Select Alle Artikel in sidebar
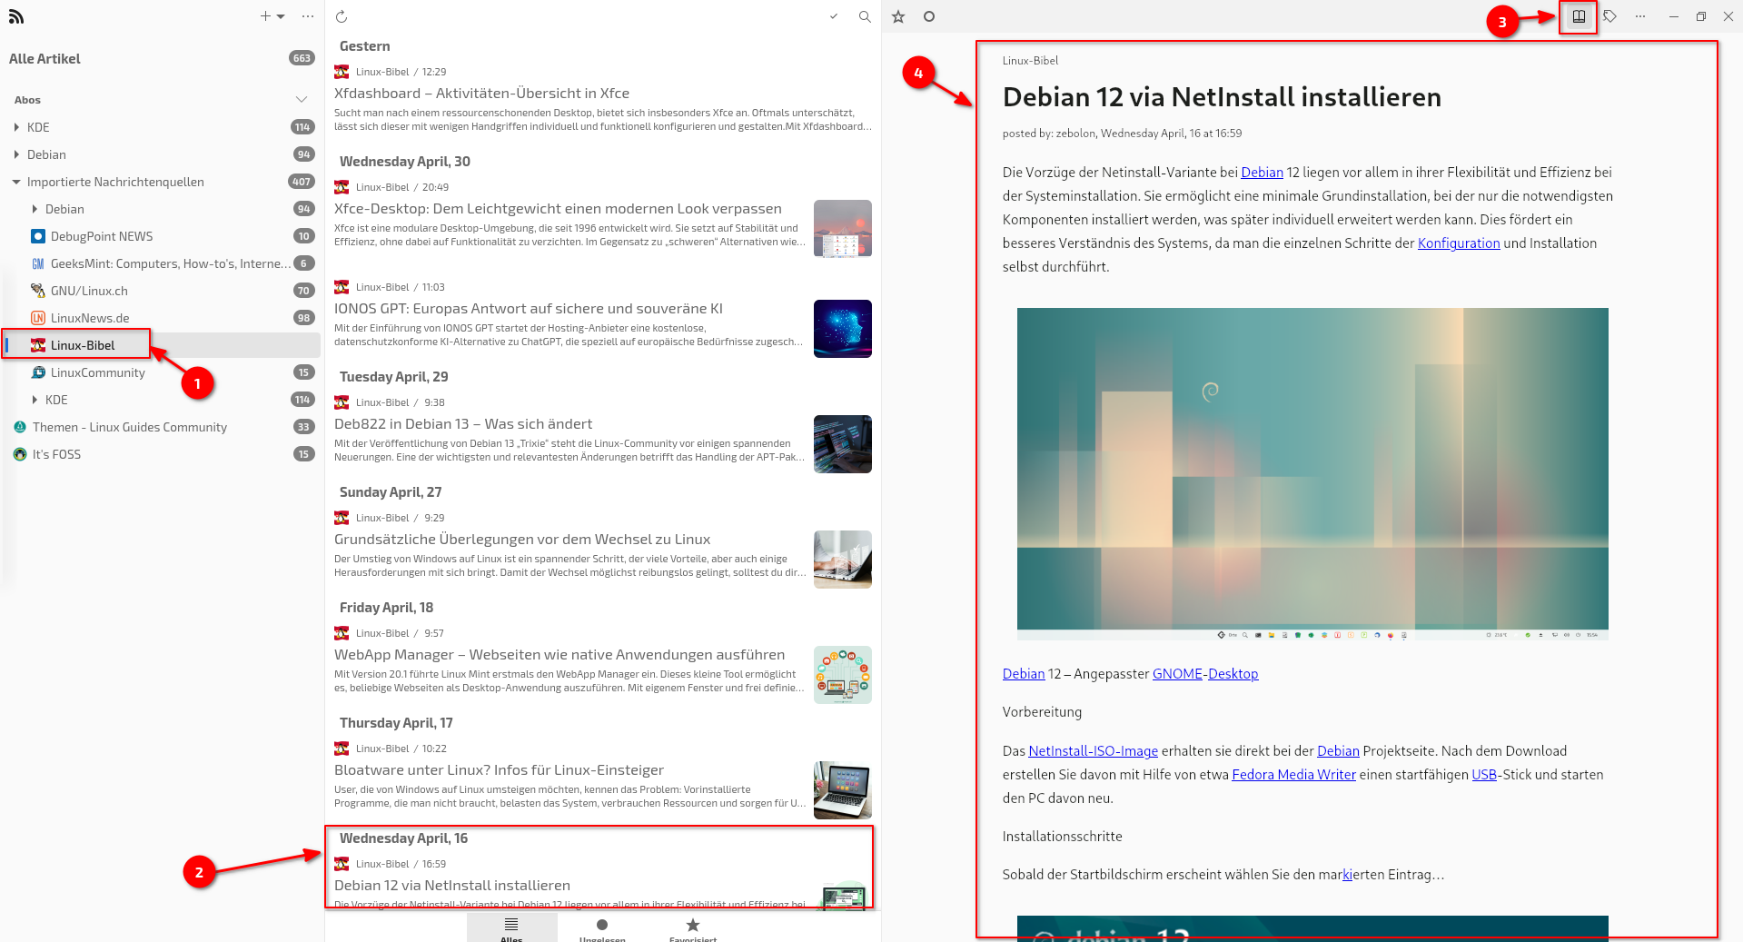Image resolution: width=1743 pixels, height=942 pixels. pos(162,58)
